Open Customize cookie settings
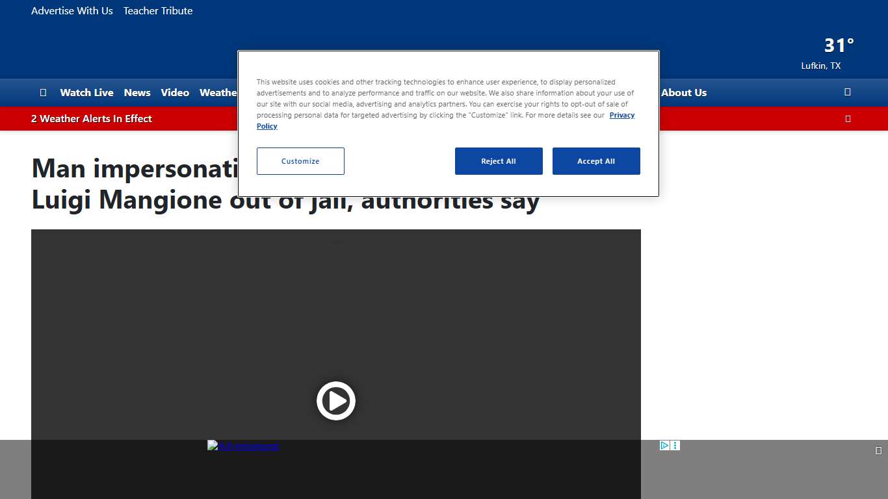888x499 pixels. (300, 161)
